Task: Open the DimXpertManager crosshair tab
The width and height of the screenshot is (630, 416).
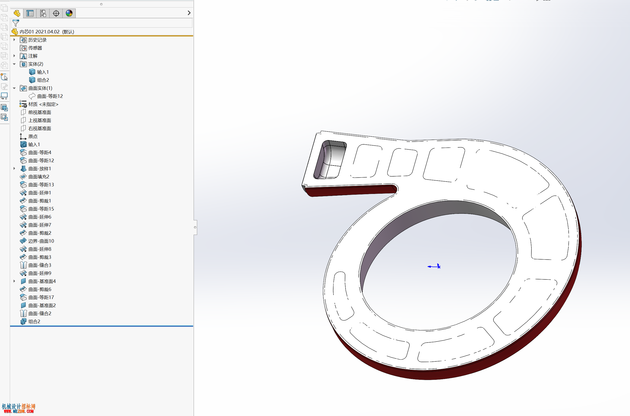Action: (56, 13)
